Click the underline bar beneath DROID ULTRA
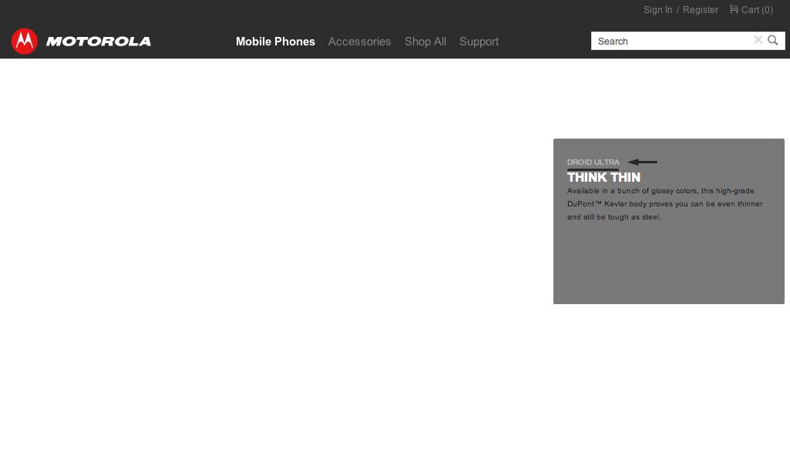Viewport: 790px width, 462px height. [x=593, y=169]
